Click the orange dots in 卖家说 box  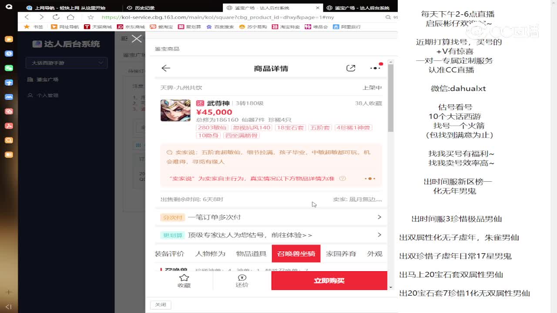[x=370, y=179]
